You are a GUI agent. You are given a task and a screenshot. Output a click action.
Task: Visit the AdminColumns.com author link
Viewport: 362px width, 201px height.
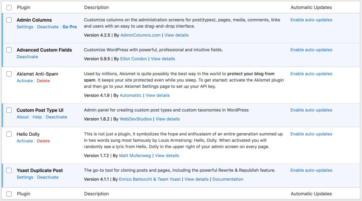tap(140, 35)
